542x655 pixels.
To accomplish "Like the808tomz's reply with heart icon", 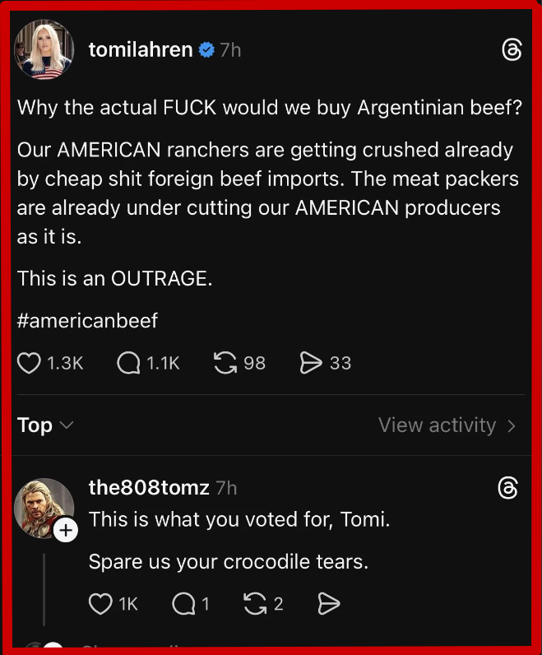I will (x=100, y=604).
